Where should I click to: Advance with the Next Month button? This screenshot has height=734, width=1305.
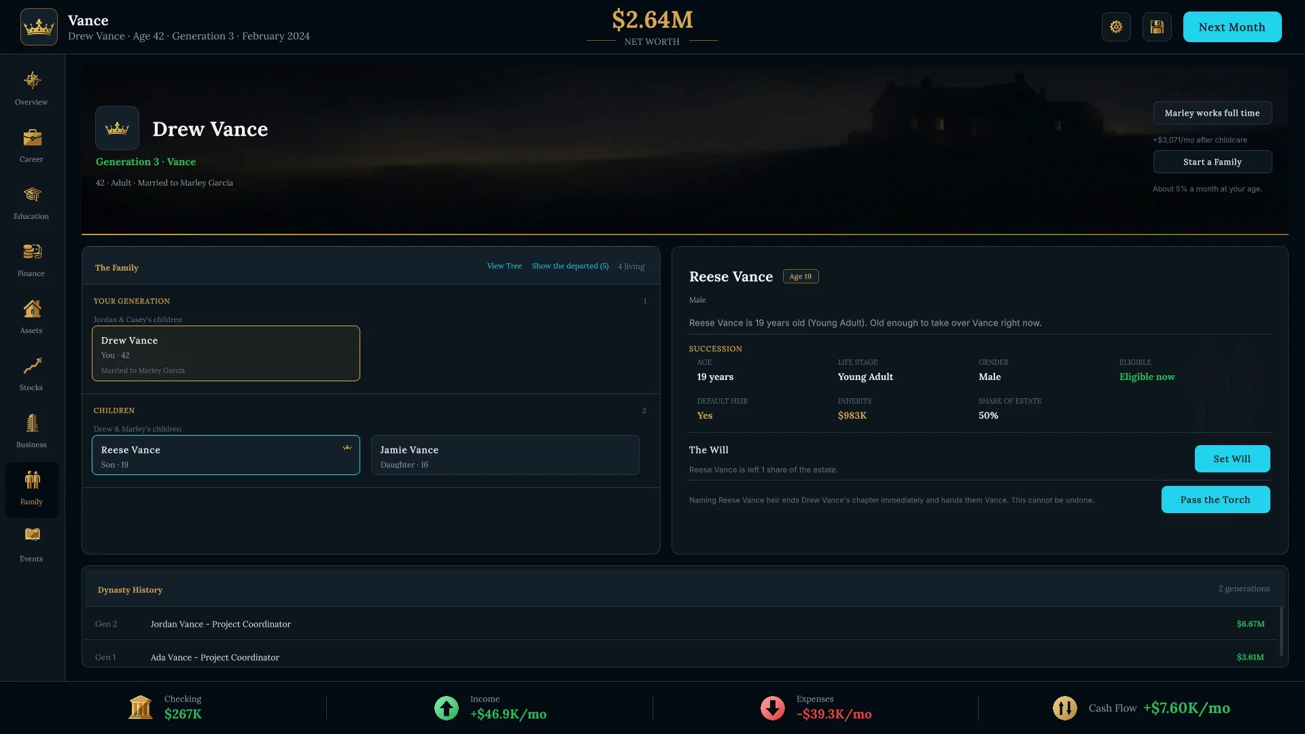[1232, 27]
